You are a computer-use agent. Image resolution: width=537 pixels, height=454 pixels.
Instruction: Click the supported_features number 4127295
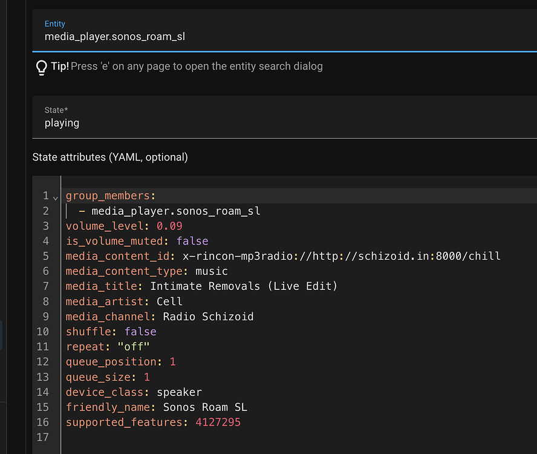(x=218, y=422)
